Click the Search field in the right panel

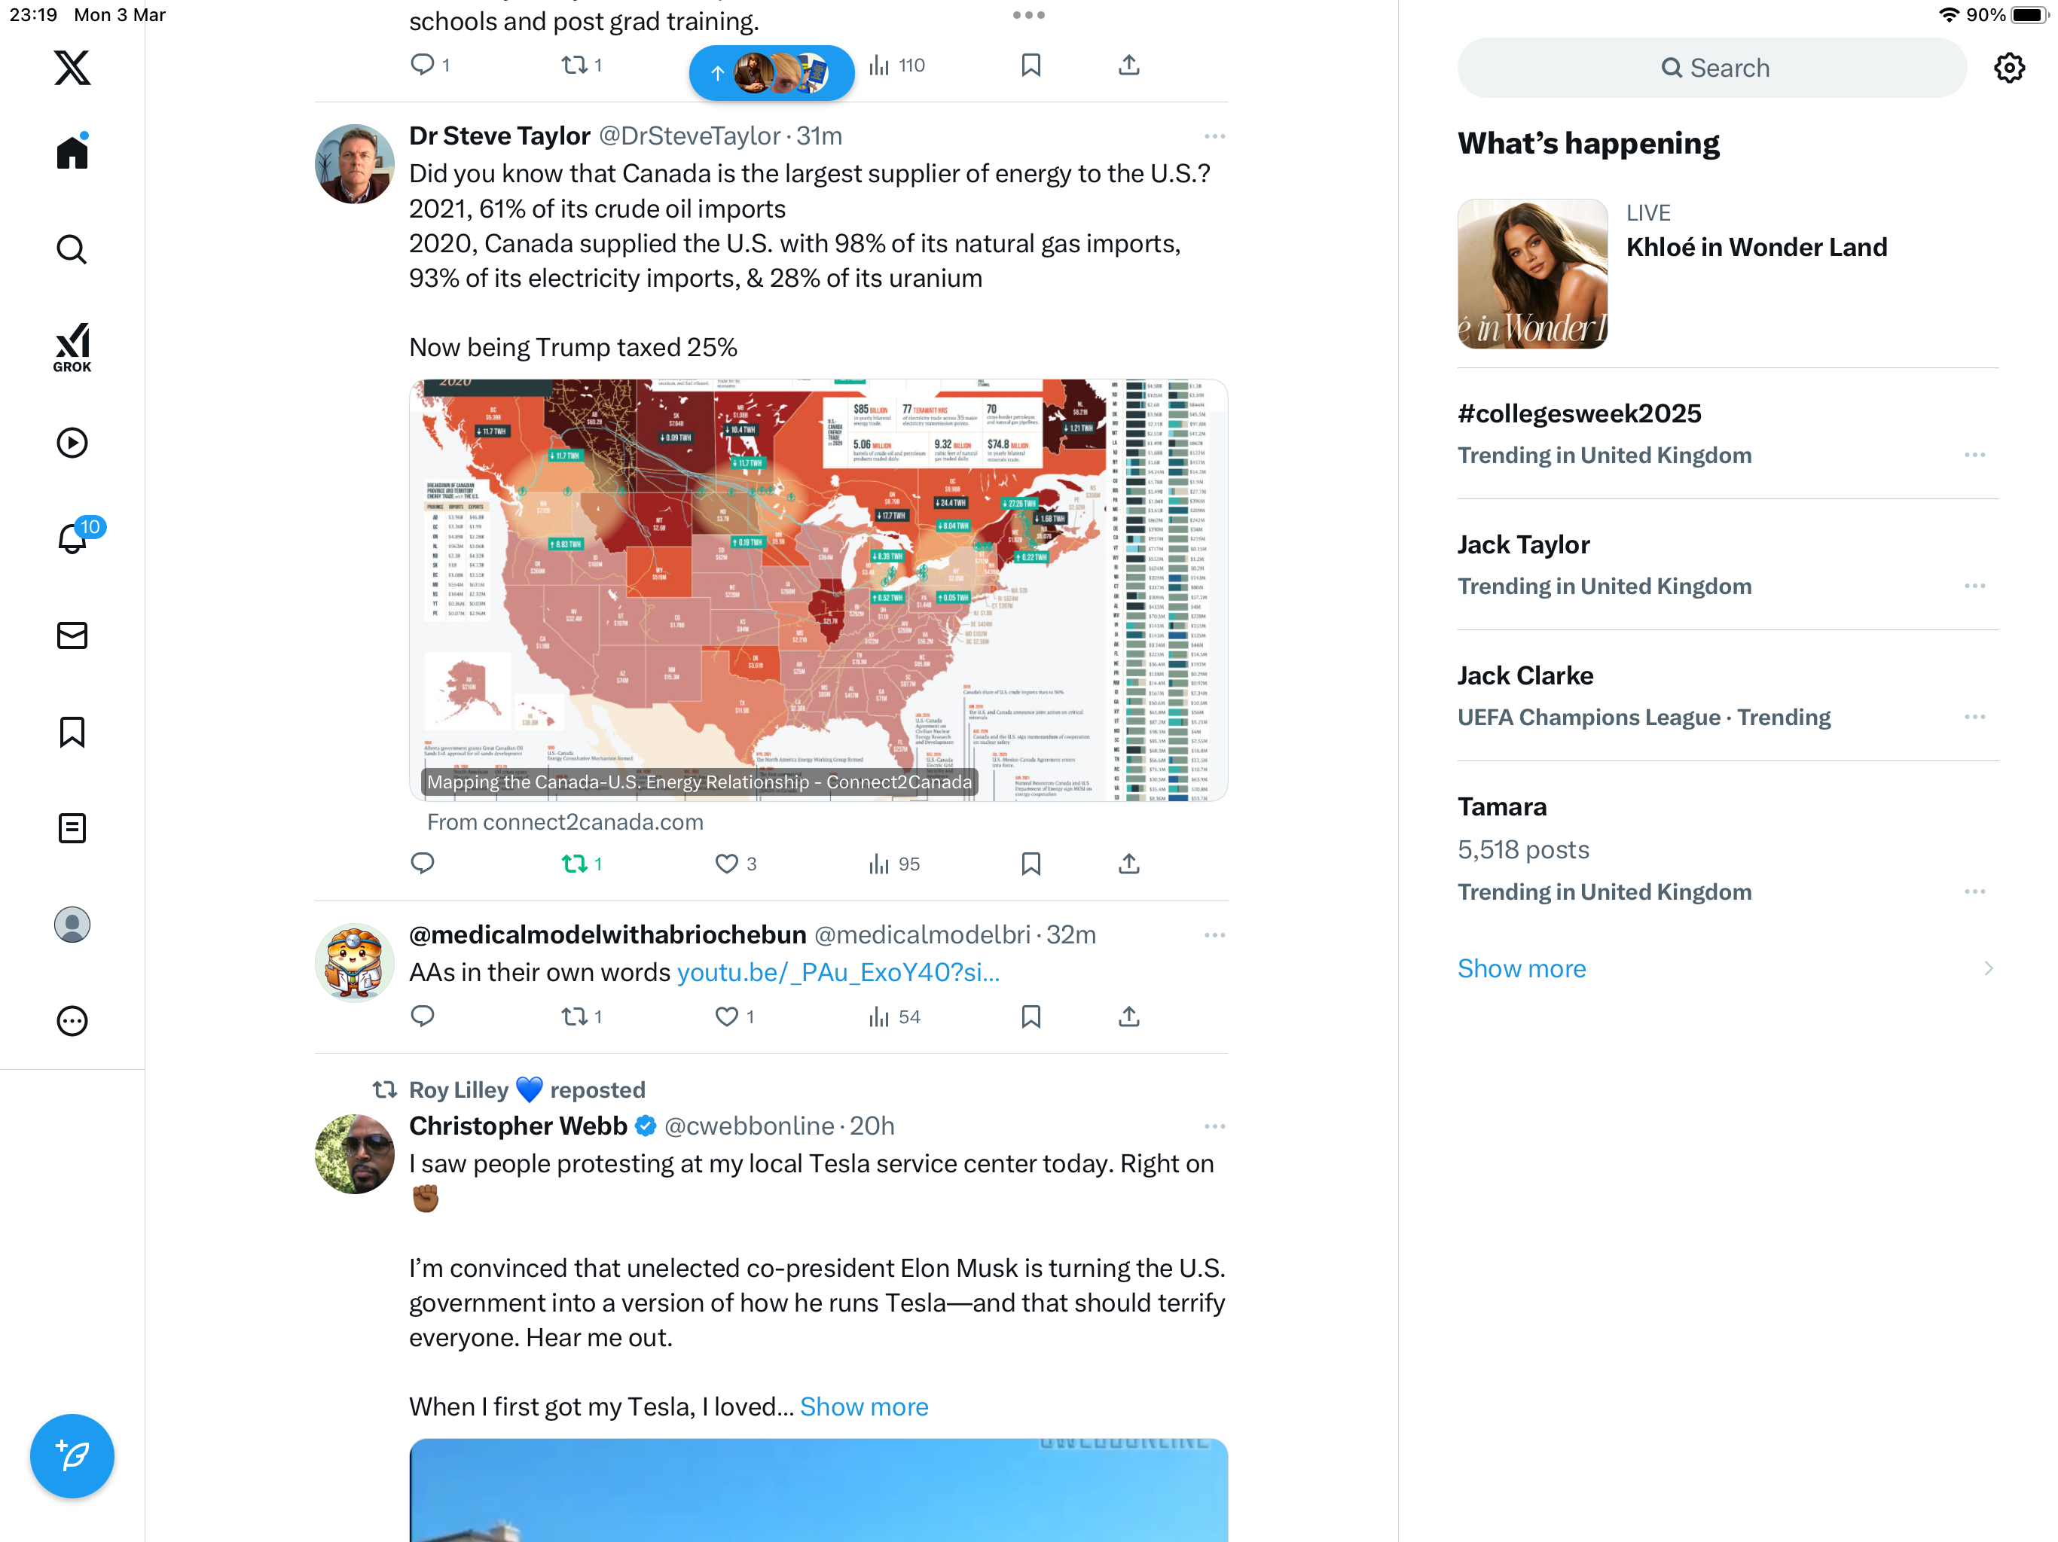pyautogui.click(x=1712, y=68)
